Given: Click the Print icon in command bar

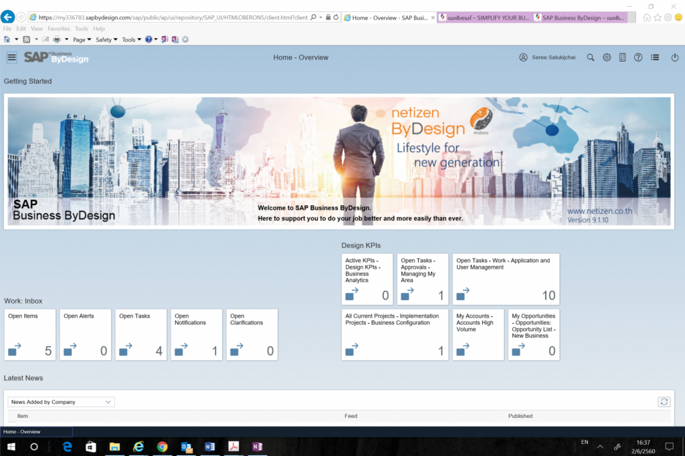Looking at the screenshot, I should 57,39.
